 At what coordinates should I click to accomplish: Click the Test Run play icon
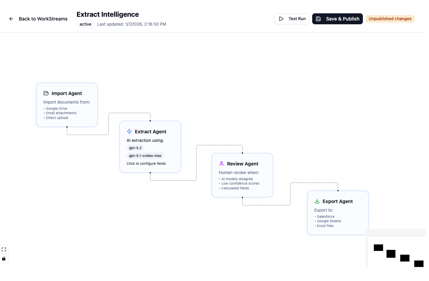tap(281, 19)
